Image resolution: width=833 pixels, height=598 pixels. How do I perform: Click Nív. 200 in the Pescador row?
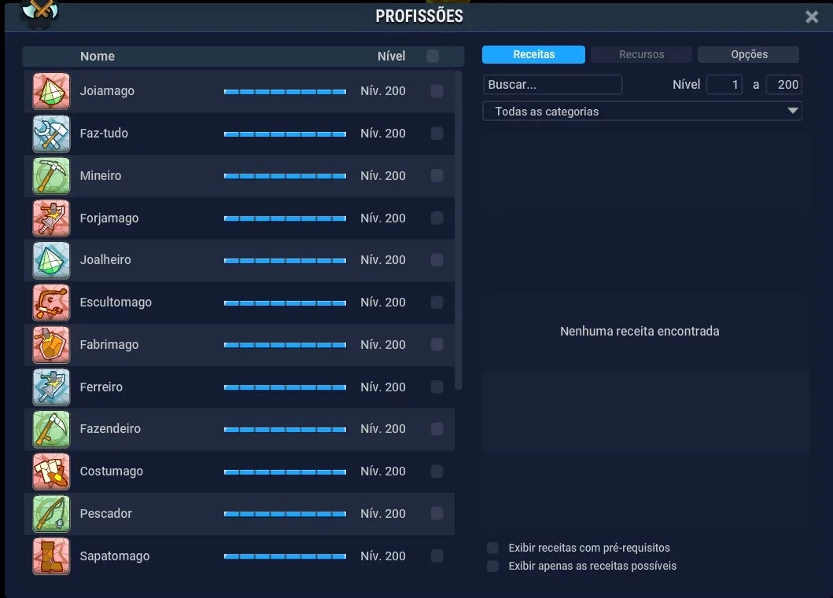tap(382, 514)
